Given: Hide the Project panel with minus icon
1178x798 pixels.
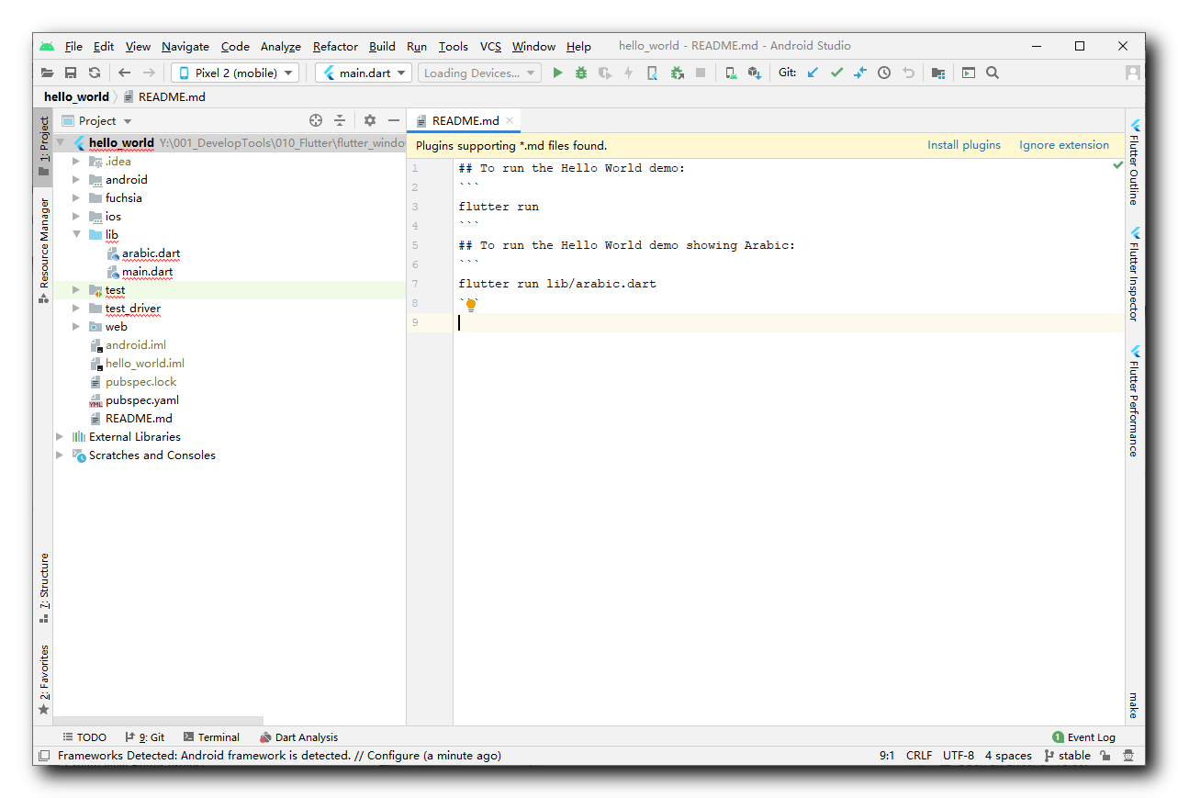Looking at the screenshot, I should click(394, 120).
